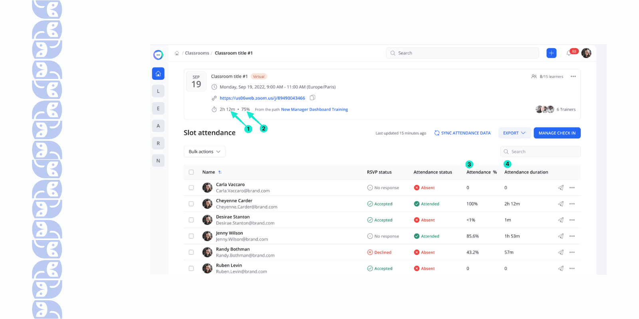Open classroom card more options menu
This screenshot has height=319, width=639.
tap(573, 77)
